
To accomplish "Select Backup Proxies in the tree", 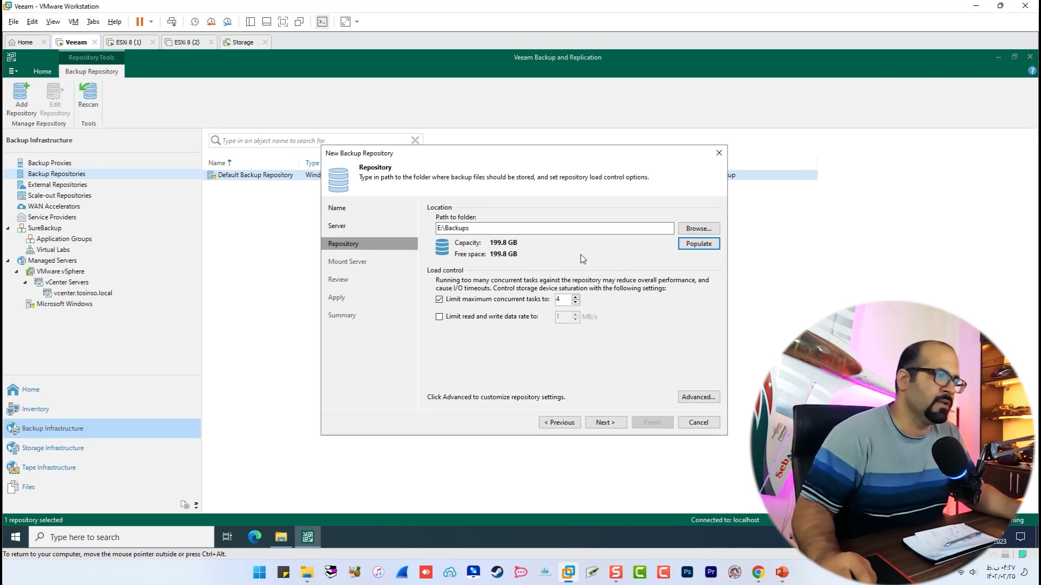I will (x=49, y=163).
